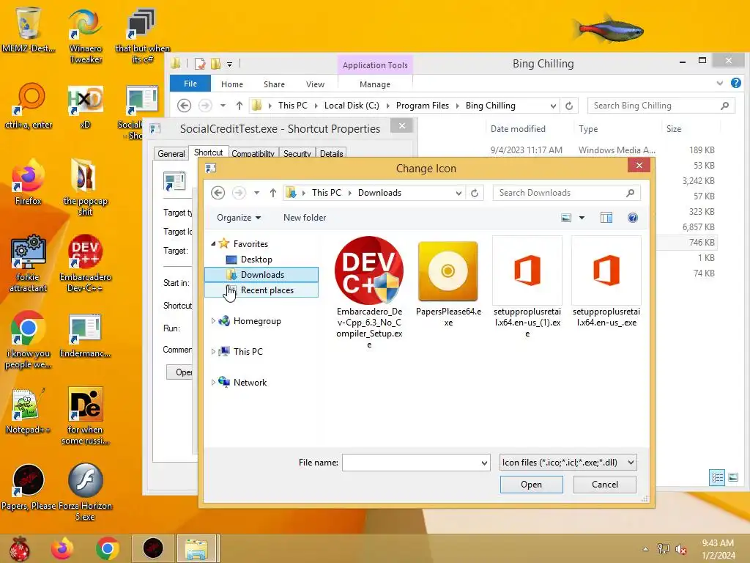Open Home ribbon tab in Bing Chilling window

point(232,84)
